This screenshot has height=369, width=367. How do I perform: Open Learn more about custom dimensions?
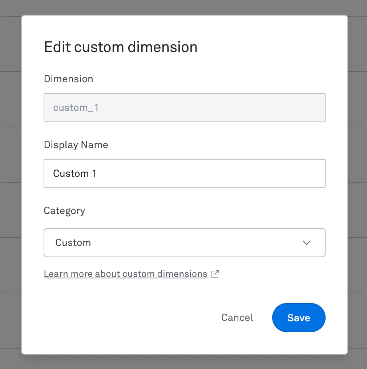[x=125, y=274]
